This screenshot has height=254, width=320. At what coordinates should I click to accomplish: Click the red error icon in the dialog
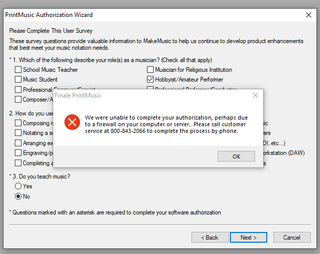(72, 122)
